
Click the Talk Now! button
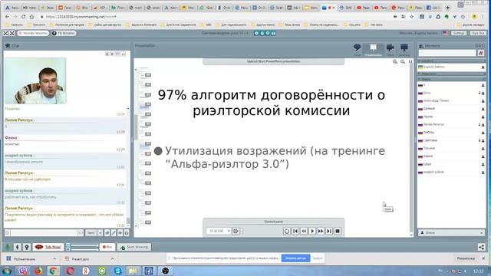(x=48, y=247)
